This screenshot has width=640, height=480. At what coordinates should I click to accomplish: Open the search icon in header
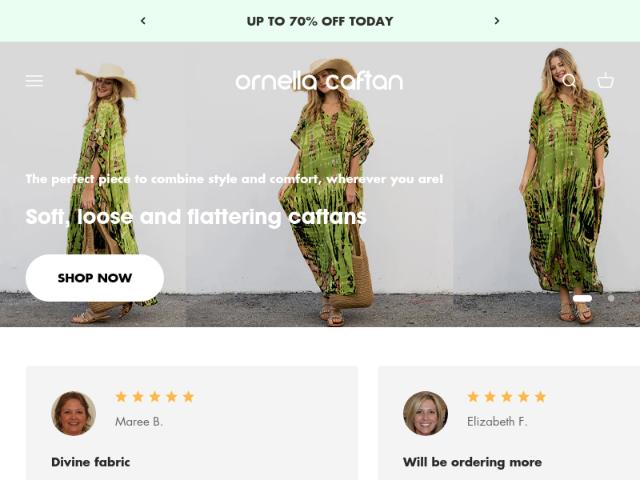569,81
